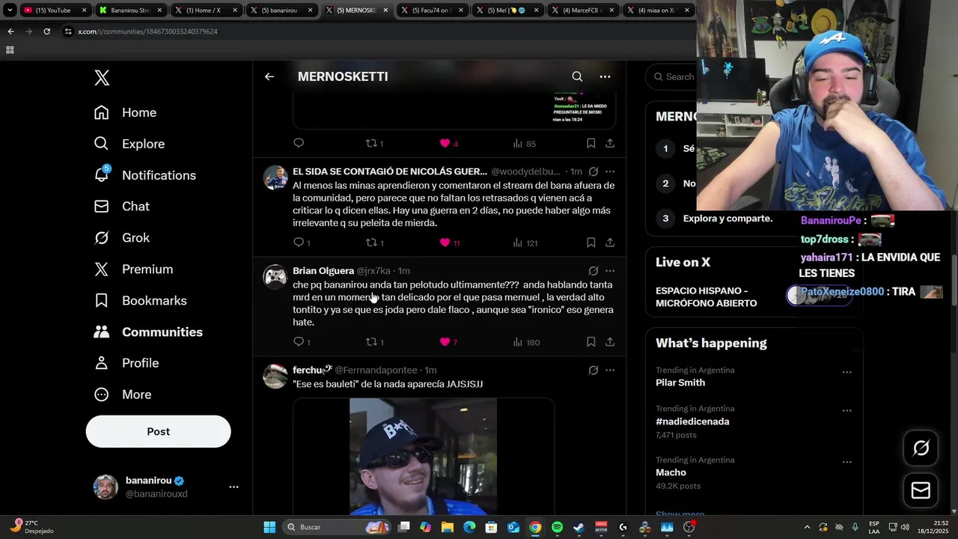958x539 pixels.
Task: Switch to the YouTube browser tab
Action: (x=53, y=10)
